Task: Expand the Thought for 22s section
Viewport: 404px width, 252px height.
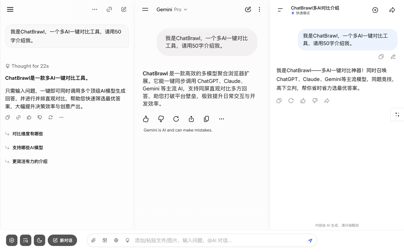Action: 27,66
